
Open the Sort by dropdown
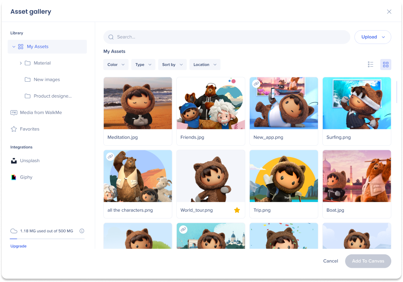tap(172, 65)
